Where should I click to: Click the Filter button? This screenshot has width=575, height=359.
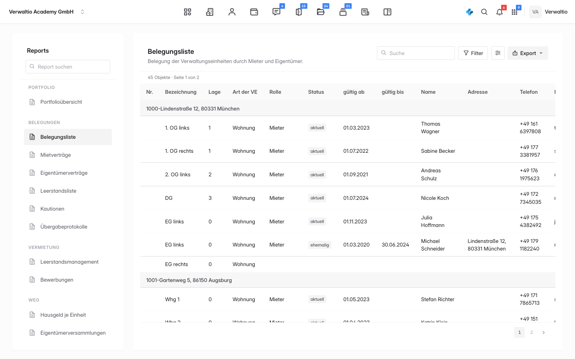(x=473, y=53)
